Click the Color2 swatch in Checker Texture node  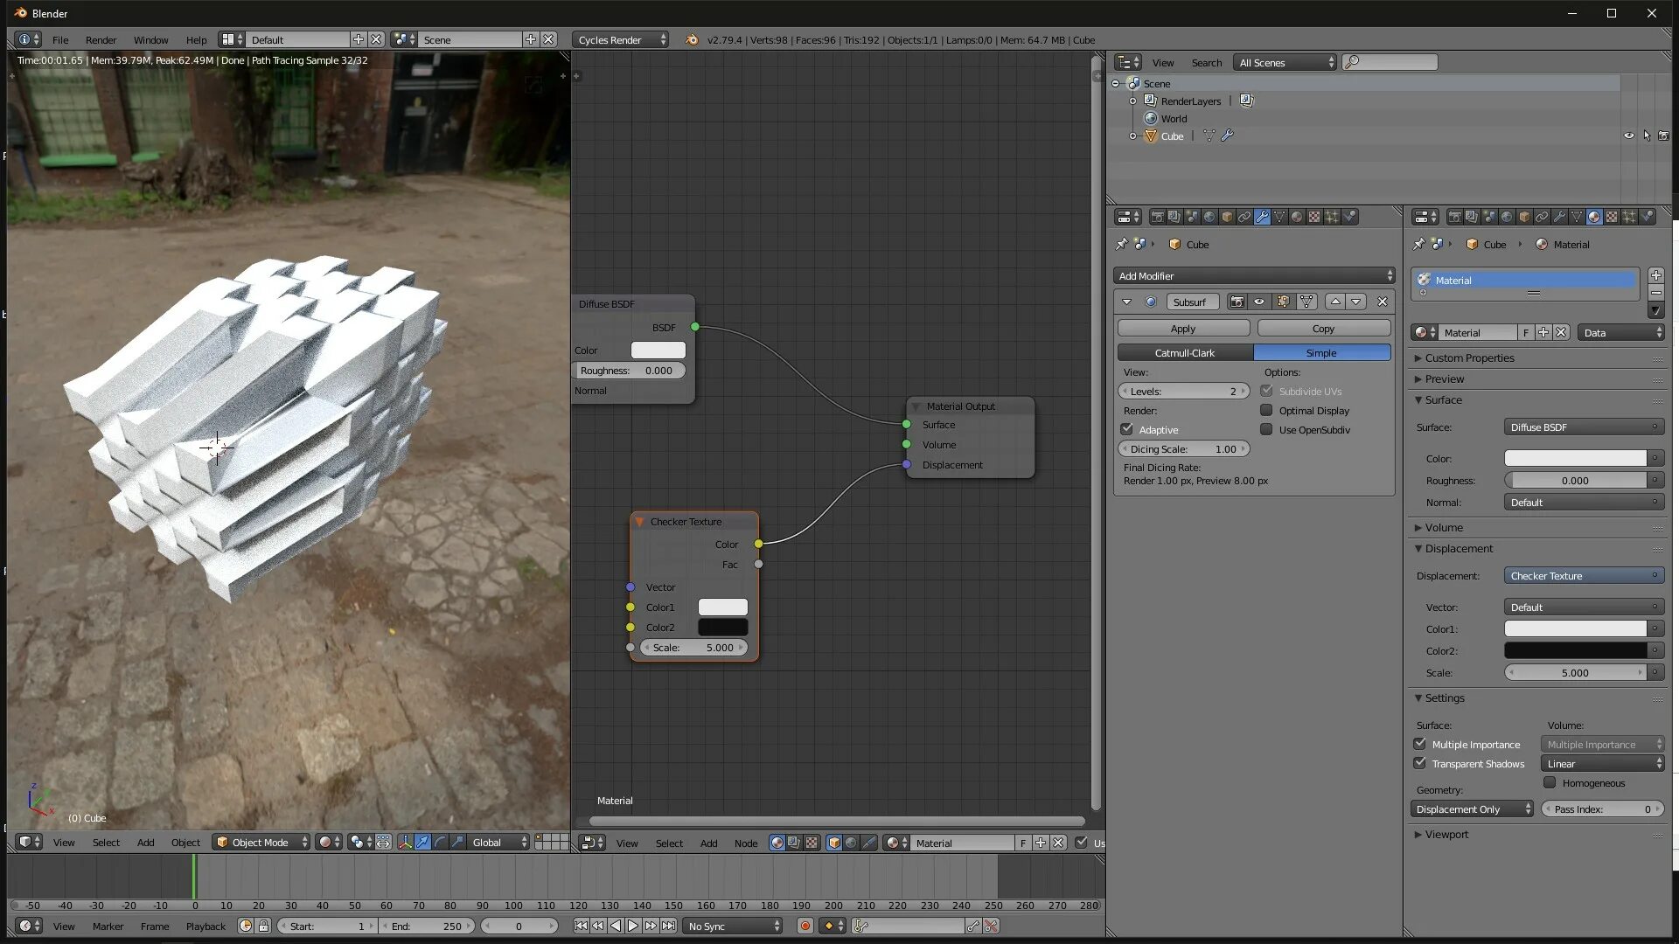click(x=722, y=627)
